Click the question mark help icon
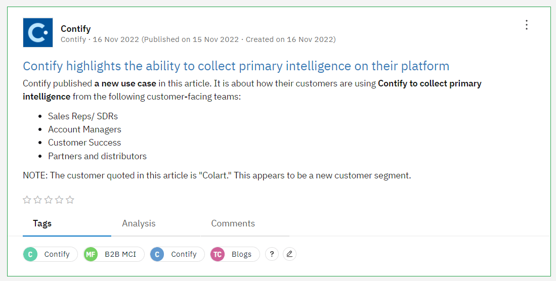Screen dimensions: 556x281 click(x=272, y=254)
